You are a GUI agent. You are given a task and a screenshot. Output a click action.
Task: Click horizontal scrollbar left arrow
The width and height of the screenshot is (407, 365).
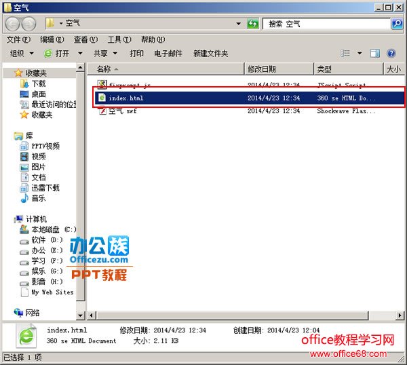pos(91,315)
